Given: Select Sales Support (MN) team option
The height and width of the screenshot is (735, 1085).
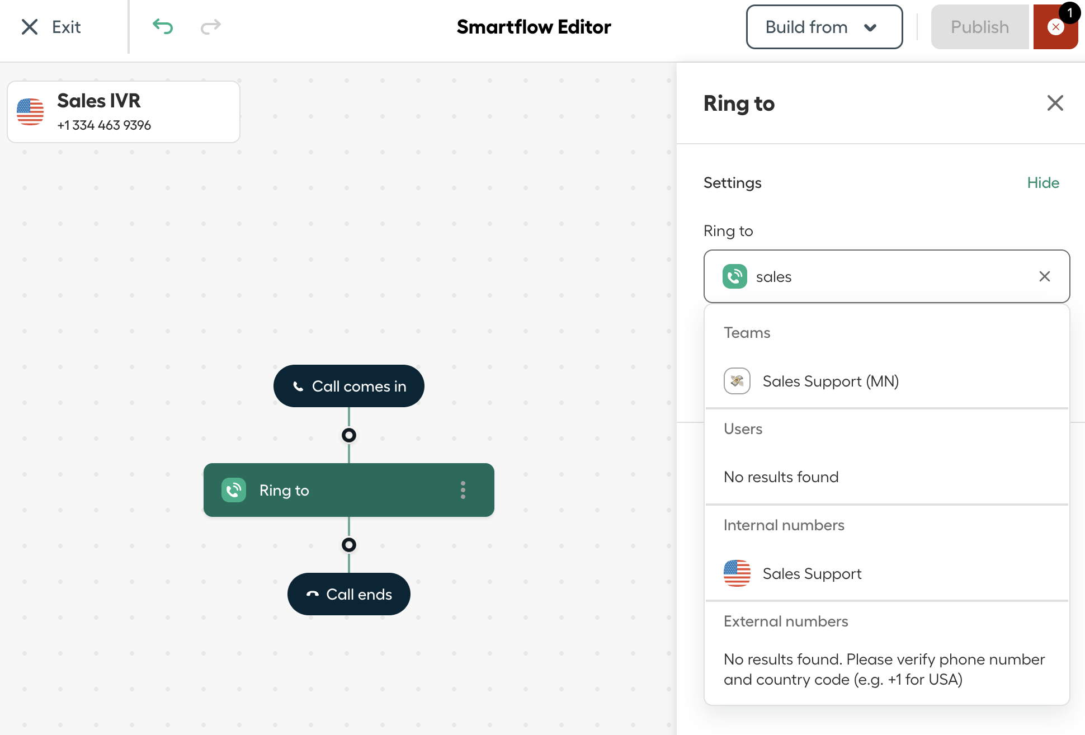Looking at the screenshot, I should tap(887, 381).
